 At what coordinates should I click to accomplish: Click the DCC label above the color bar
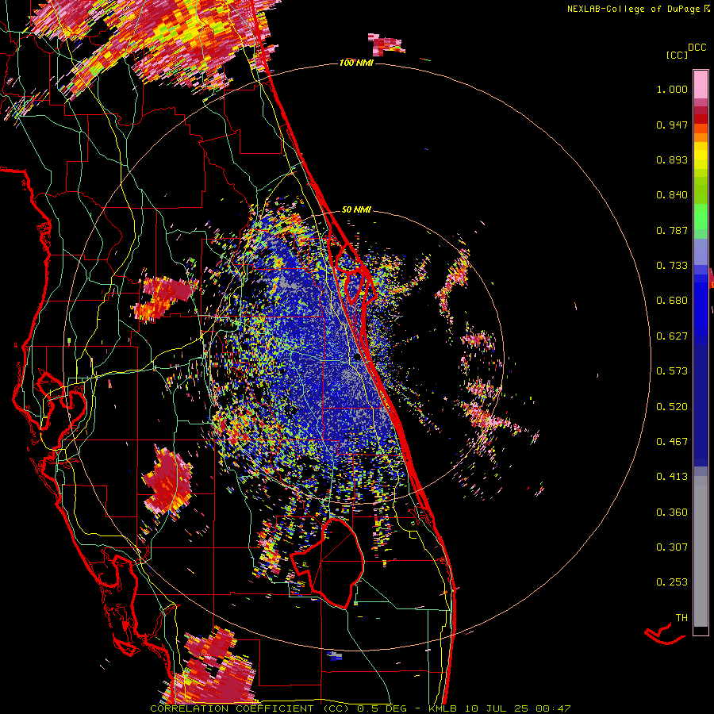coord(697,48)
